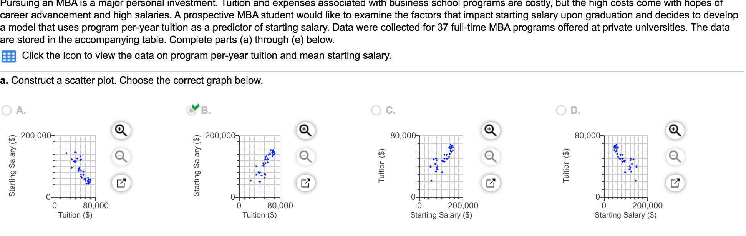Click the data table icon to view tuition data

click(10, 56)
